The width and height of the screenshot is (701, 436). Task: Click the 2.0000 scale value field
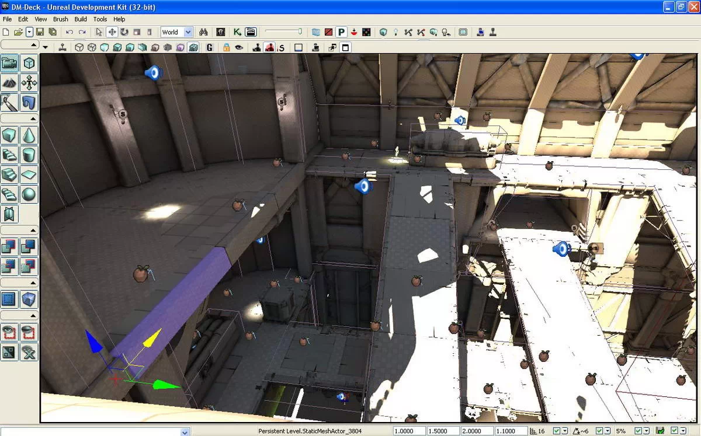(477, 431)
